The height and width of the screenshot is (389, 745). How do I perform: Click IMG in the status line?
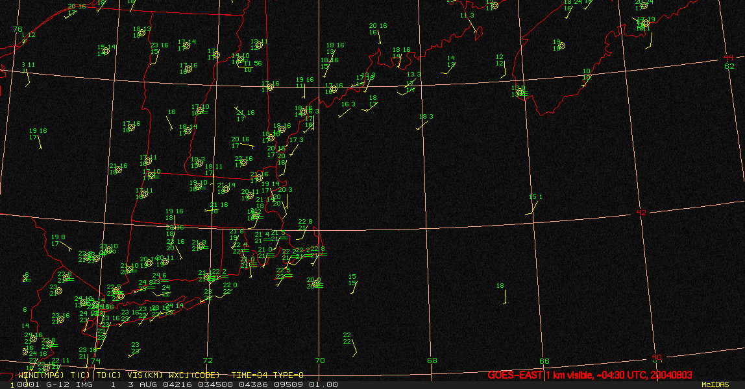click(x=84, y=384)
